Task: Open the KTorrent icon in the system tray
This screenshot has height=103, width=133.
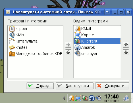Action: pos(85,98)
